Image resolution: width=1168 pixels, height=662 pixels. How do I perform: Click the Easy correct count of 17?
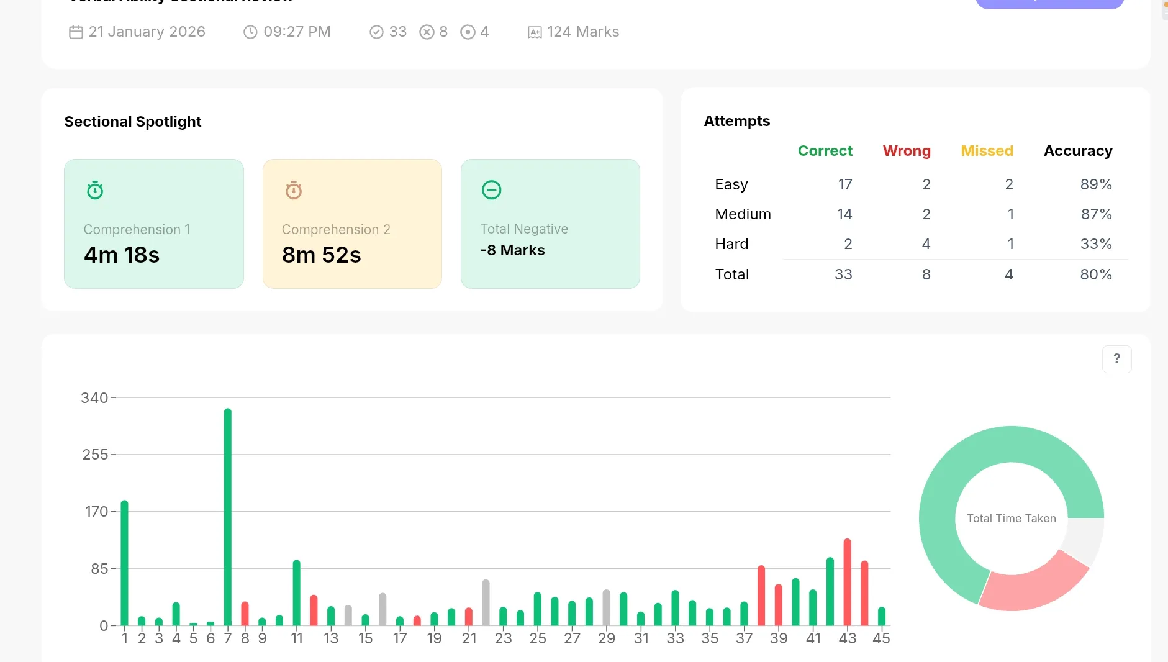click(845, 184)
